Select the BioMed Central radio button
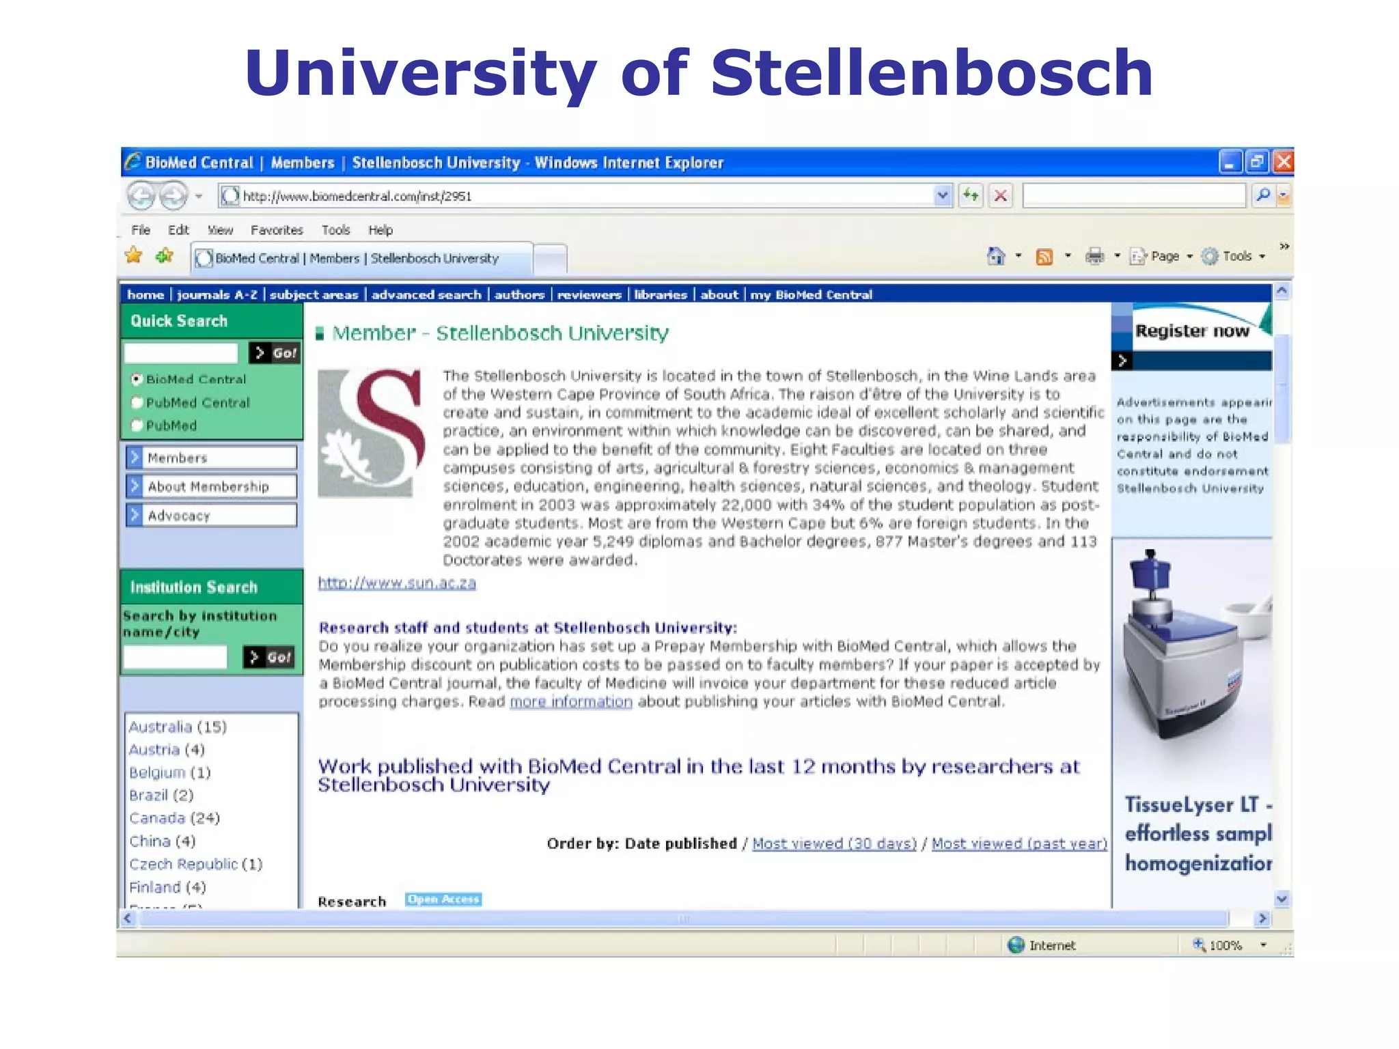 (137, 379)
